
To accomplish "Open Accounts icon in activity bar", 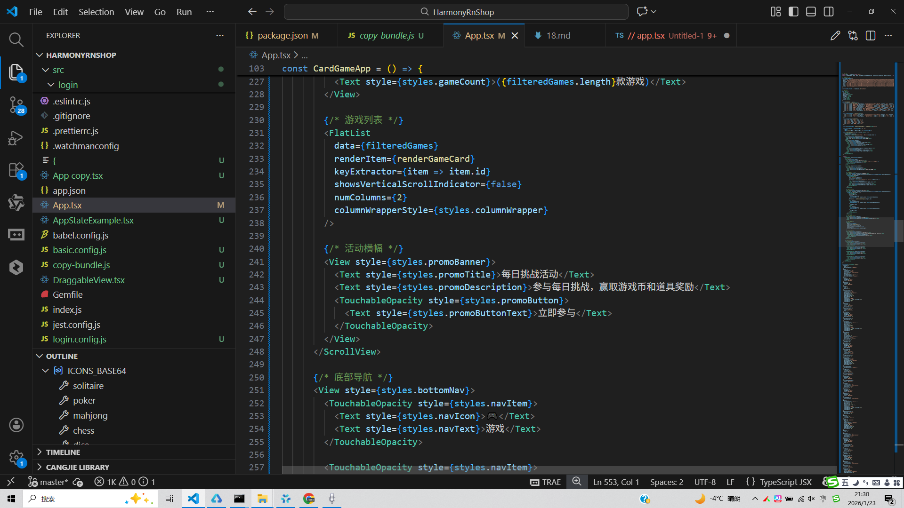I will 16,425.
